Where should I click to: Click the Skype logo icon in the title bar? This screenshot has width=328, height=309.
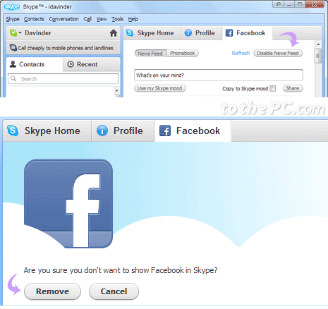pyautogui.click(x=11, y=7)
